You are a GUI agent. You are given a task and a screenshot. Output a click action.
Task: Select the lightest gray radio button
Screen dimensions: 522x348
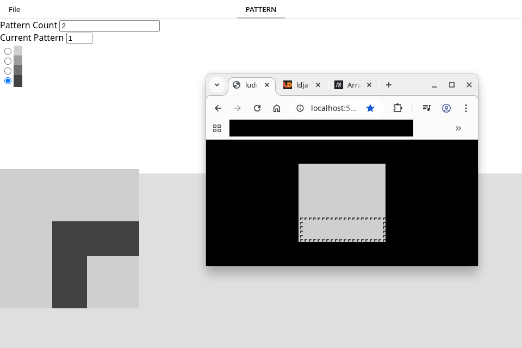[x=8, y=51]
